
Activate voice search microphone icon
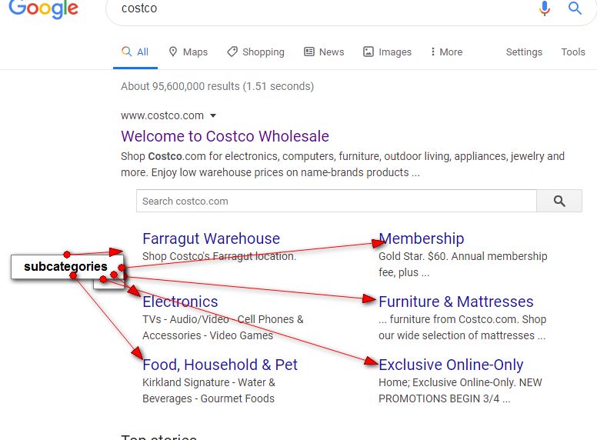(545, 8)
